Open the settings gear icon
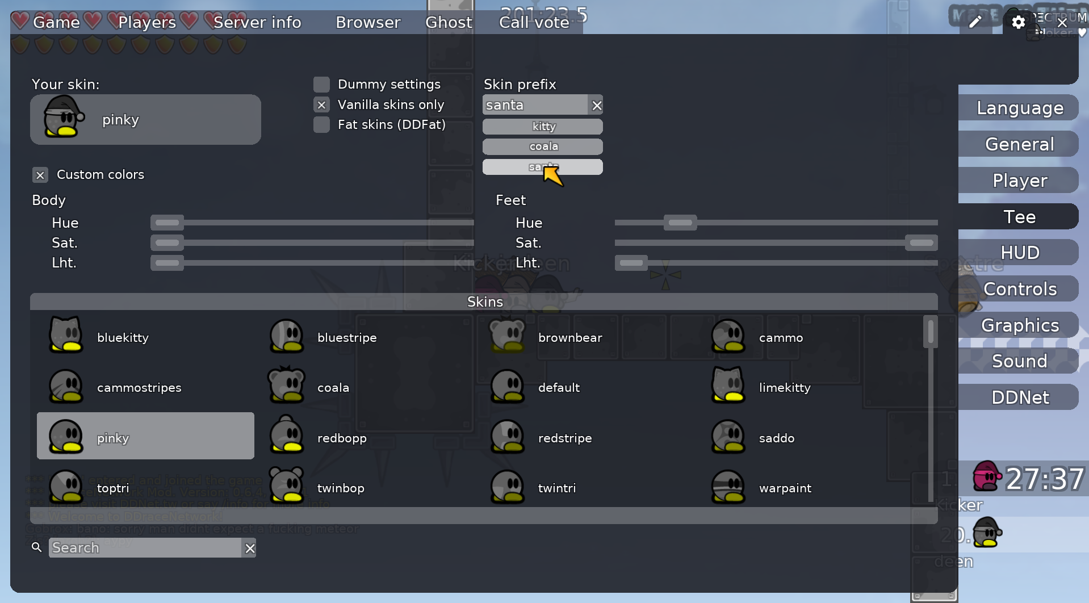 click(1018, 22)
